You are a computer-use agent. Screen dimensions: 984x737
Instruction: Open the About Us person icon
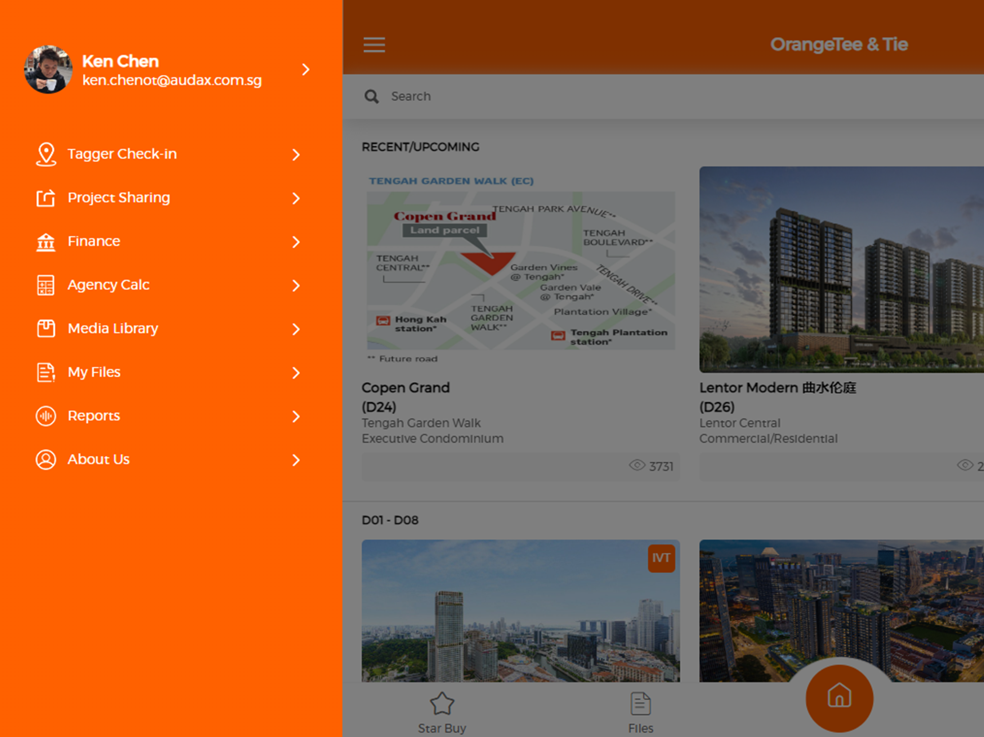[x=46, y=460]
